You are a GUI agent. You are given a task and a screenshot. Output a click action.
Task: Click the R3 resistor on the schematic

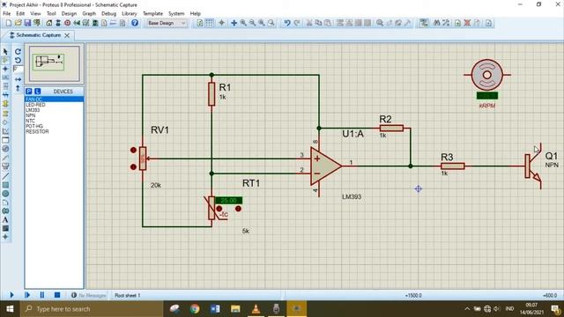(452, 166)
